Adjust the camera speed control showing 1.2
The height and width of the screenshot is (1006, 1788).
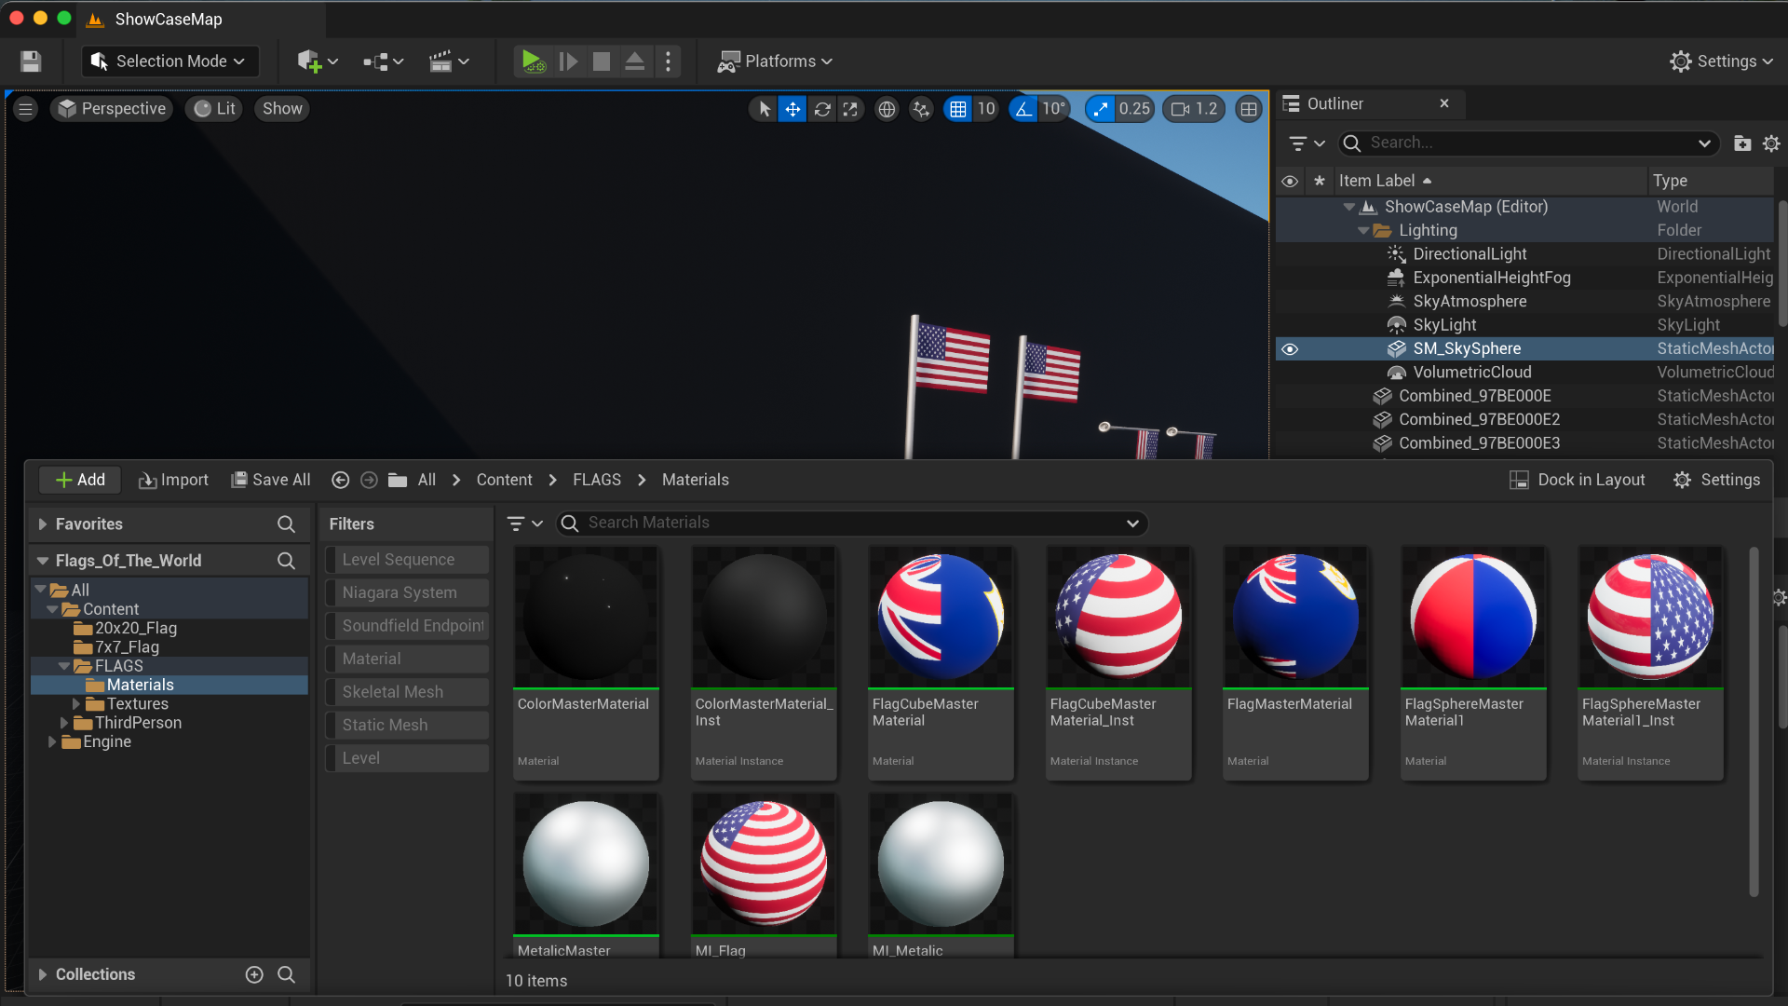coord(1194,109)
